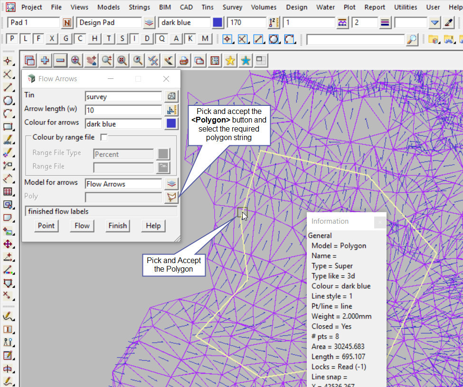
Task: Toggle the G snap button
Action: pos(66,39)
